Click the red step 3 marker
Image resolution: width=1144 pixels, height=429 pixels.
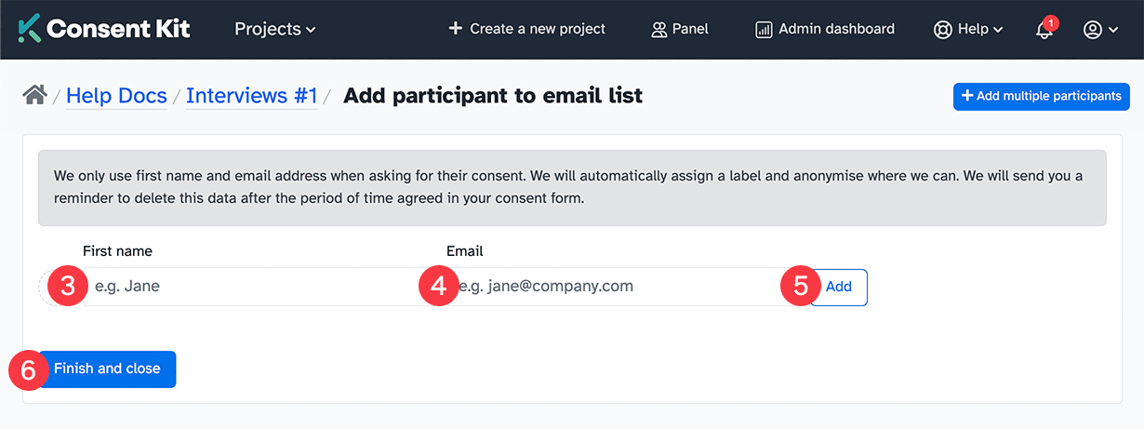67,287
